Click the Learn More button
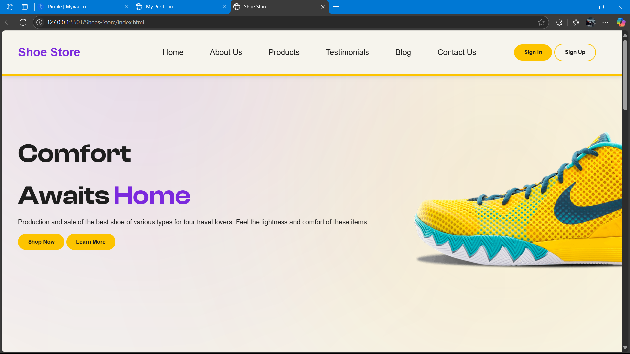630x354 pixels. pyautogui.click(x=91, y=242)
